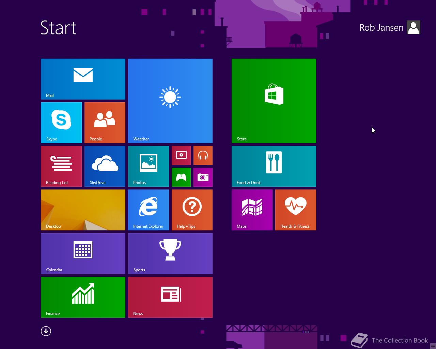Launch the Internet Explorer tile
436x349 pixels.
149,210
